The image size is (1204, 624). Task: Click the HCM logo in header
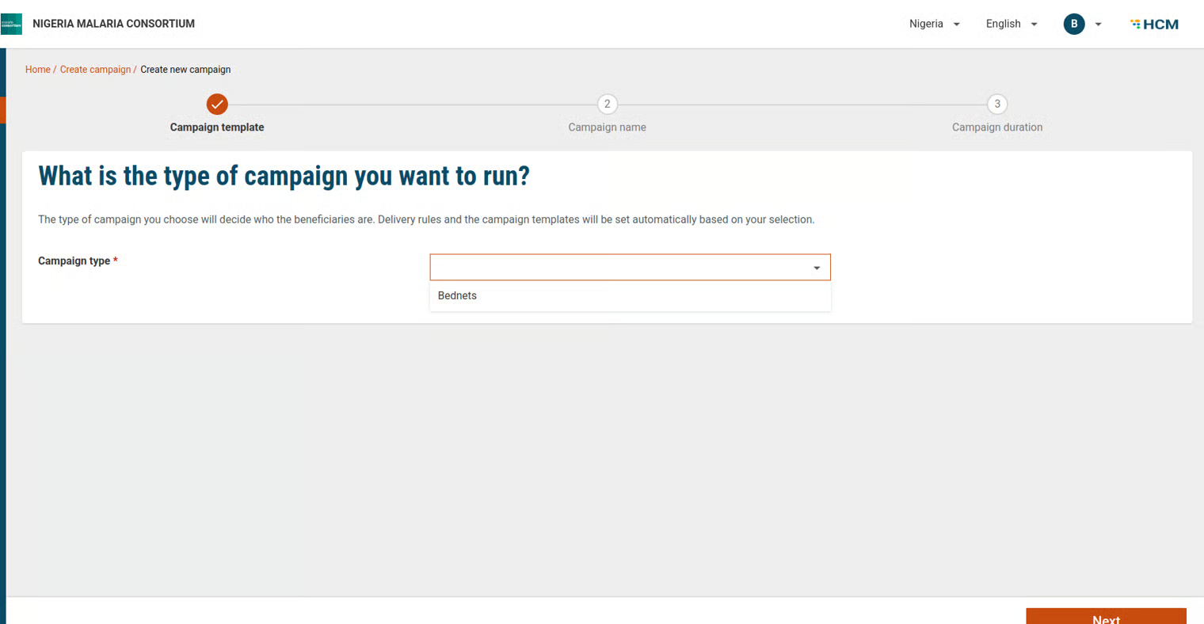click(x=1154, y=25)
